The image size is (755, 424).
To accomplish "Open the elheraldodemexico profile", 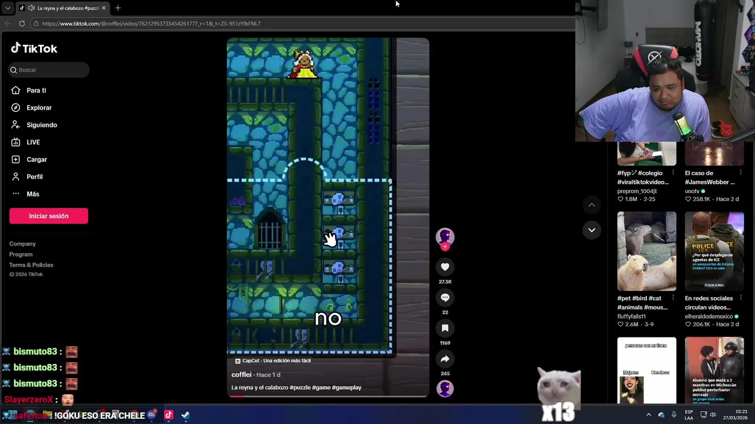I will coord(708,317).
